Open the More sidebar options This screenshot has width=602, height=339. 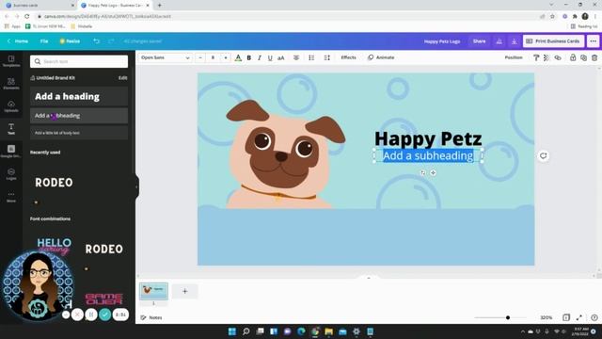click(x=11, y=197)
